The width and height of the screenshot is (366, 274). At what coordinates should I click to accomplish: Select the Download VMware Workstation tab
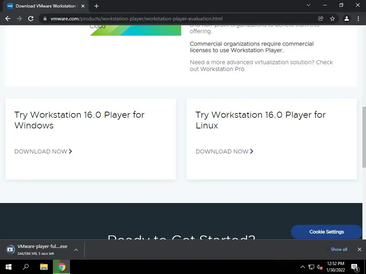pyautogui.click(x=46, y=6)
